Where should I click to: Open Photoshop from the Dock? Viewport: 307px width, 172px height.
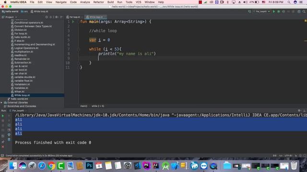(x=89, y=166)
